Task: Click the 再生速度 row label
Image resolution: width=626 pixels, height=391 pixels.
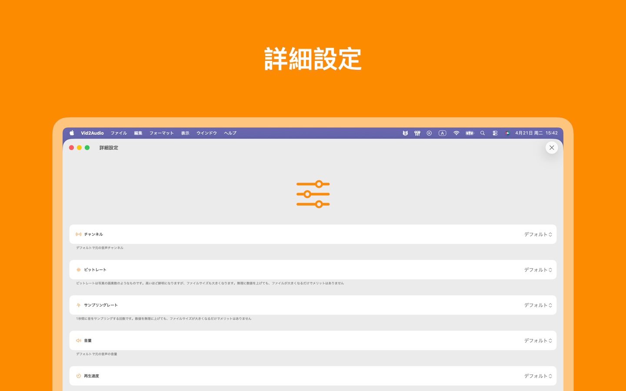Action: pyautogui.click(x=91, y=376)
